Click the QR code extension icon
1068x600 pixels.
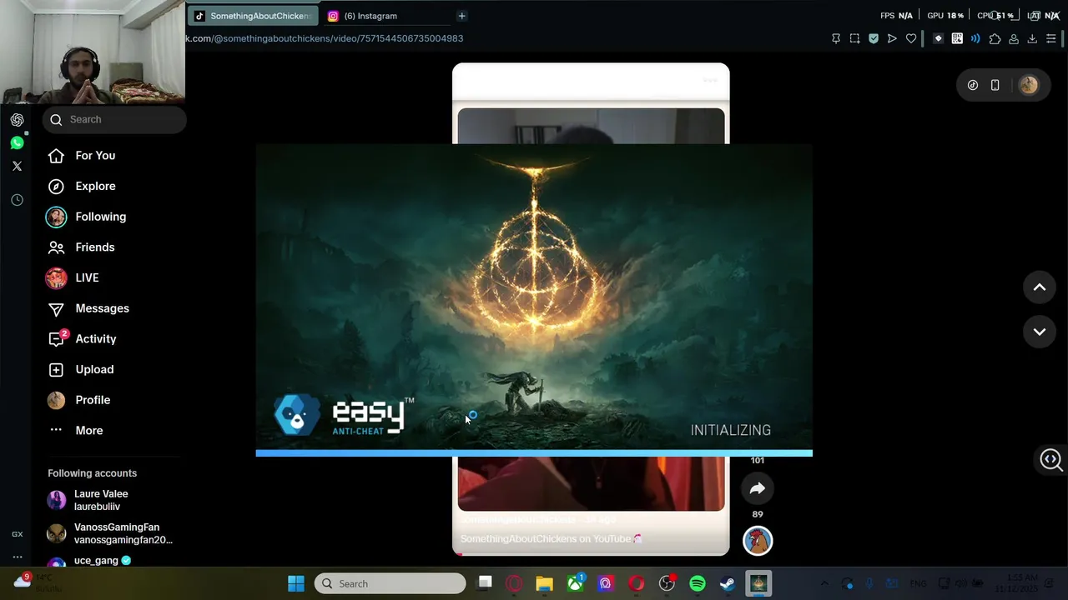[x=957, y=38]
